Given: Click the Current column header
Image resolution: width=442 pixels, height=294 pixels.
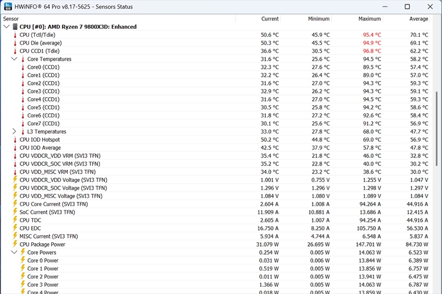Looking at the screenshot, I should 270,19.
